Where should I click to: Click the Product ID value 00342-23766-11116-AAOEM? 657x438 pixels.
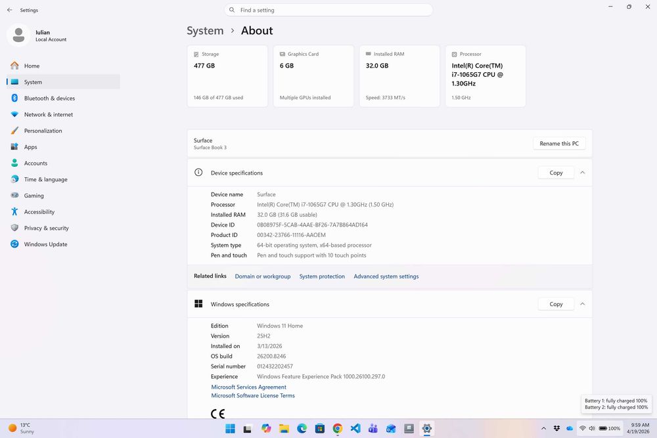(x=291, y=235)
